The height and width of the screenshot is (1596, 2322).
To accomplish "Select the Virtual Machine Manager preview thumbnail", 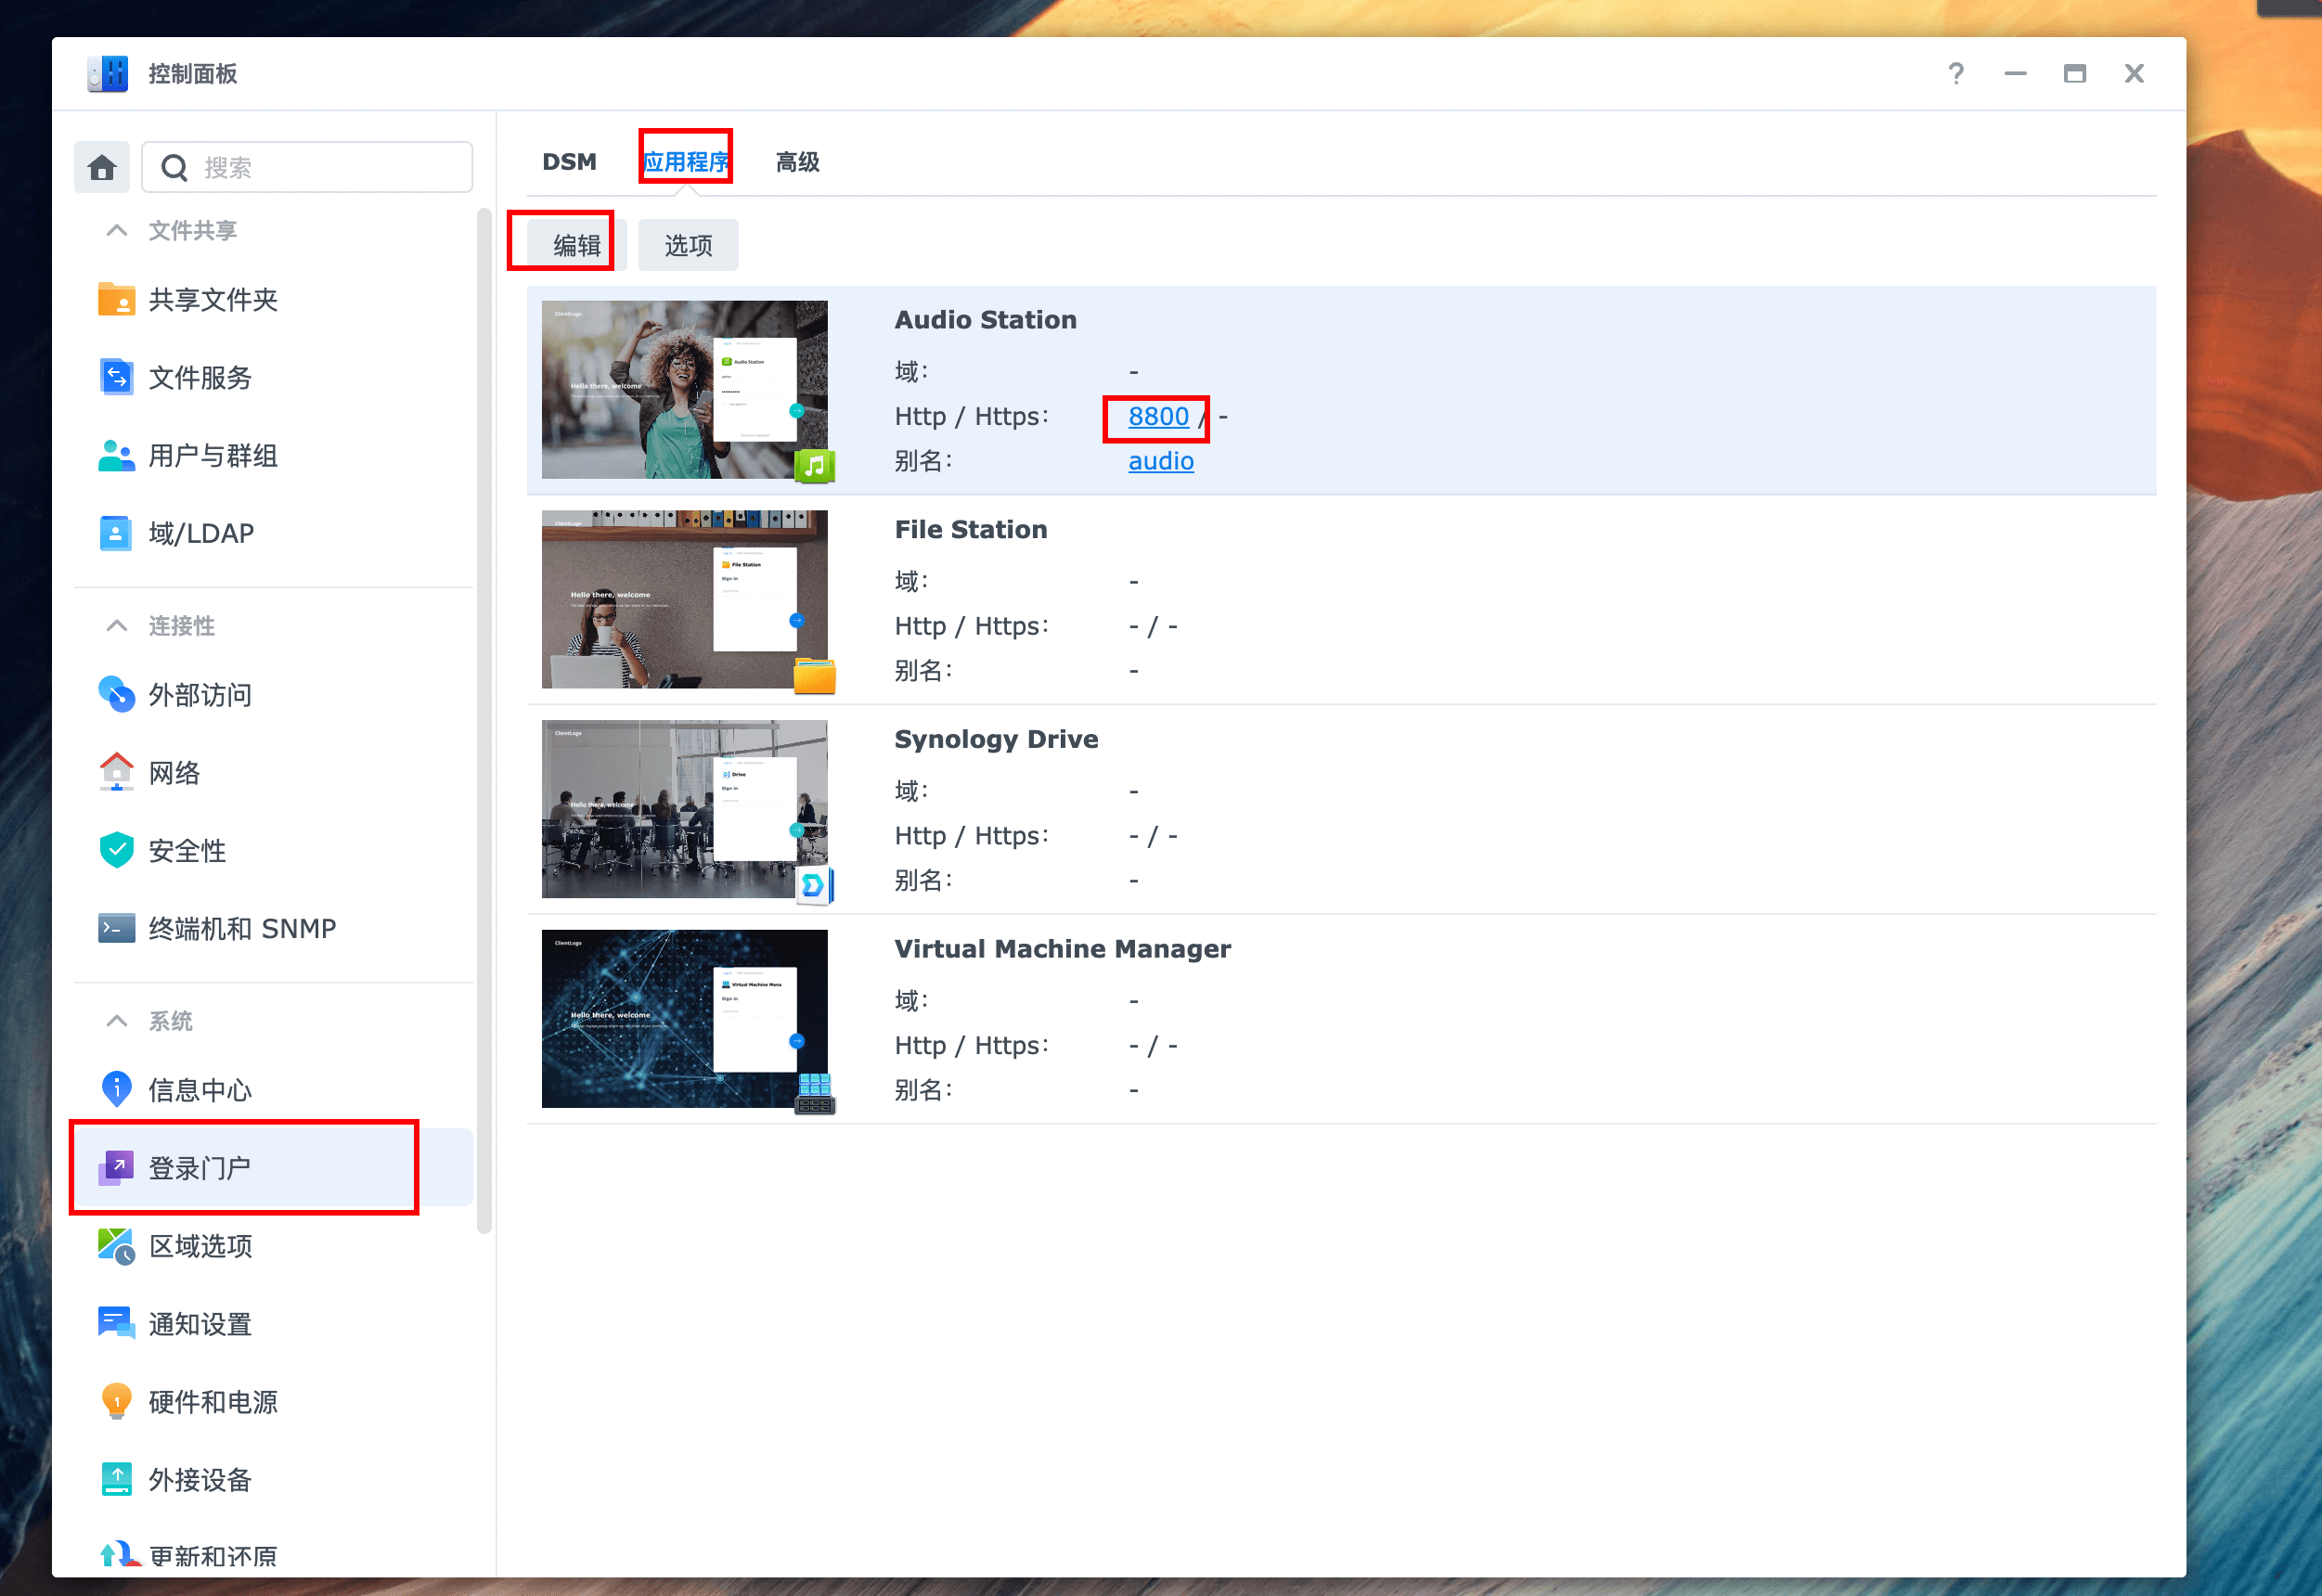I will (684, 1019).
